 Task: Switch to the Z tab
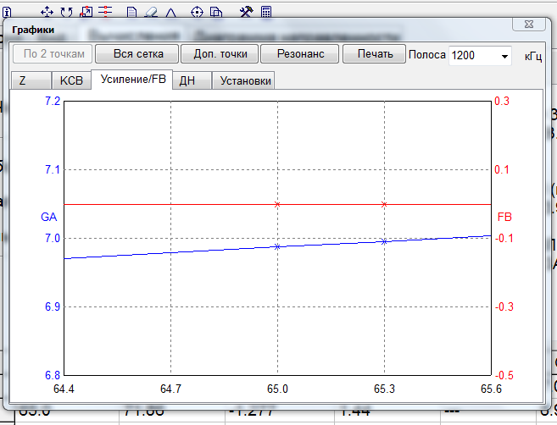pos(31,80)
